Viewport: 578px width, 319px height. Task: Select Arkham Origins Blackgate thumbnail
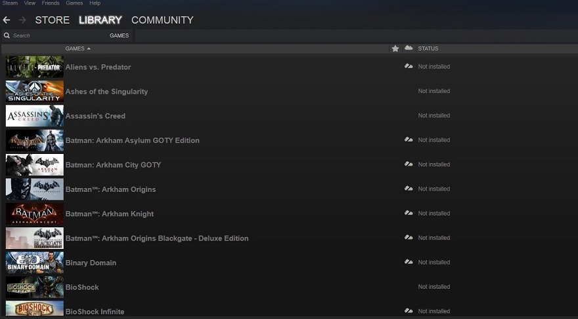35,238
